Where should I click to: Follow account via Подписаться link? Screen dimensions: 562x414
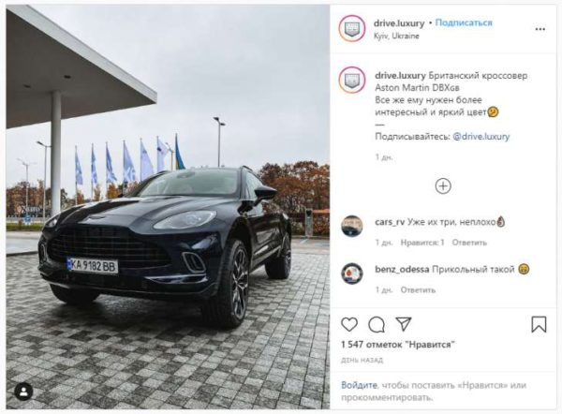click(x=464, y=22)
